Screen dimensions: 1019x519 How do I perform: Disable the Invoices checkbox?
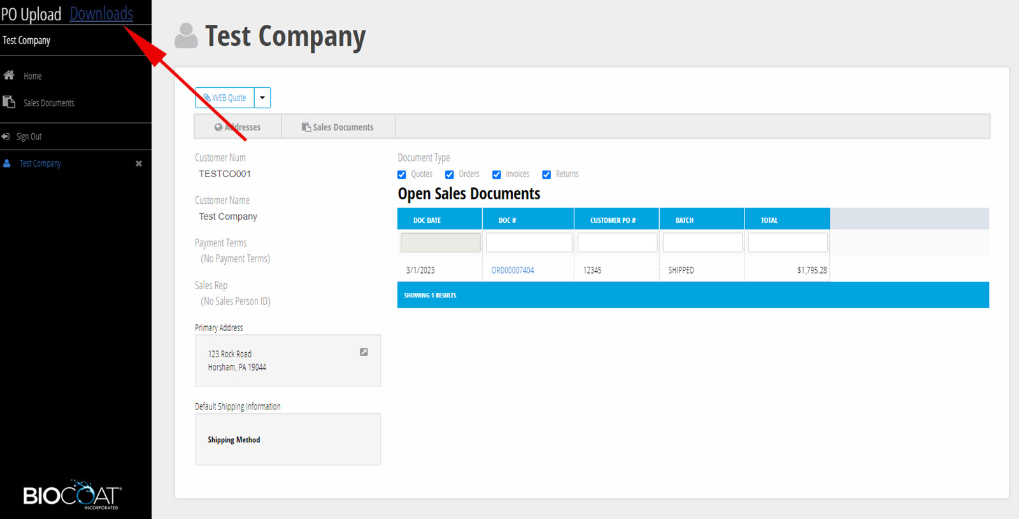(x=497, y=174)
